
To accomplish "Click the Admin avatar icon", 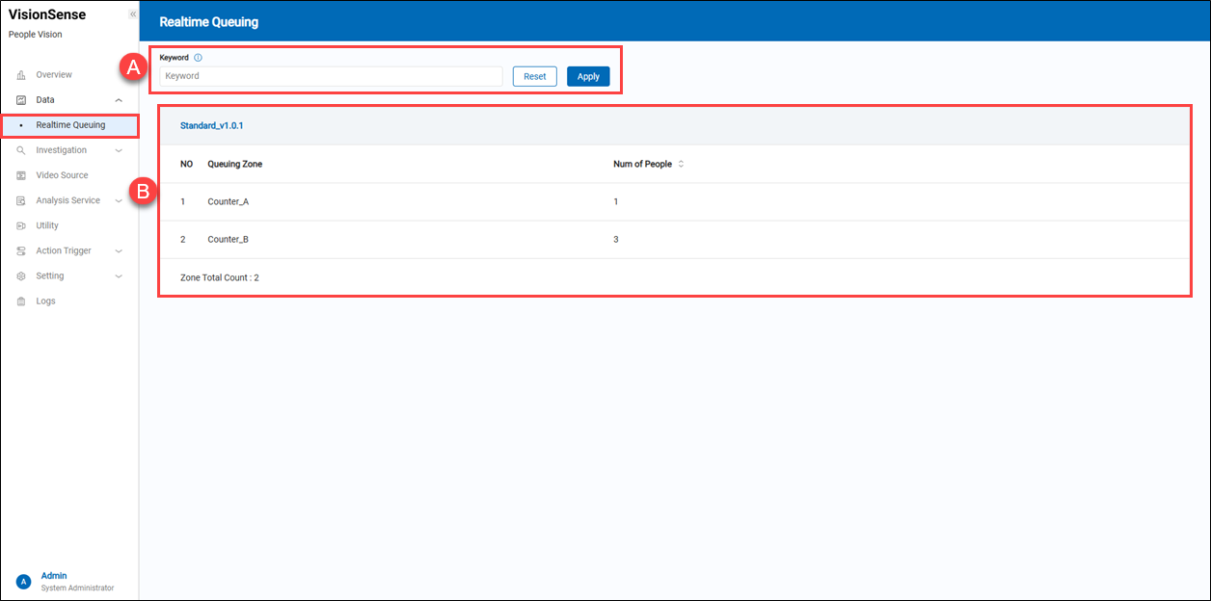I will click(23, 582).
